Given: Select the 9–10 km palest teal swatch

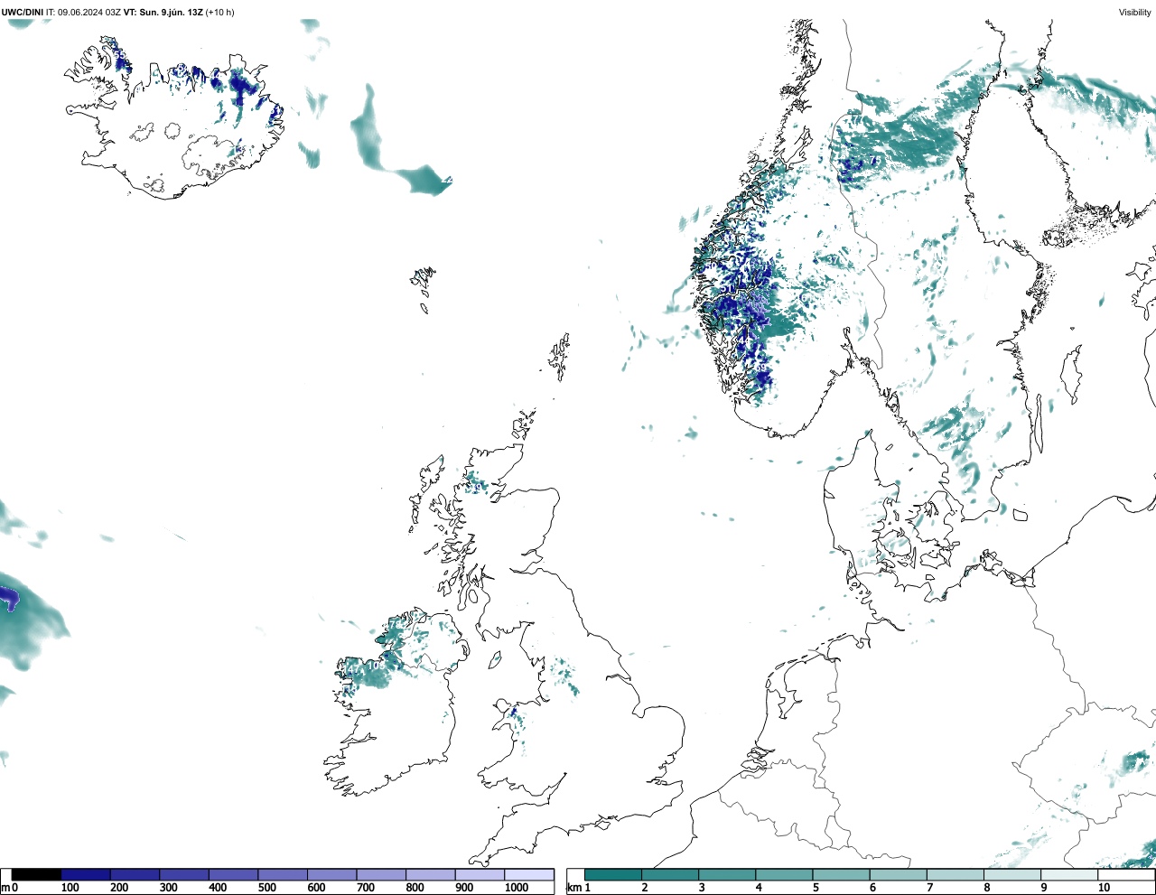Looking at the screenshot, I should point(1069,874).
